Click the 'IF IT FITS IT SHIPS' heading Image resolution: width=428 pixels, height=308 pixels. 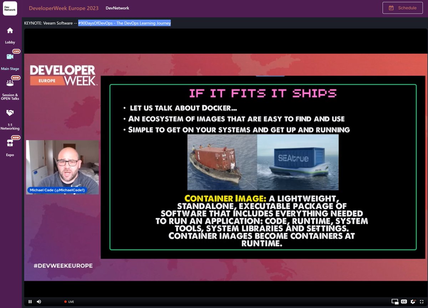pyautogui.click(x=263, y=94)
